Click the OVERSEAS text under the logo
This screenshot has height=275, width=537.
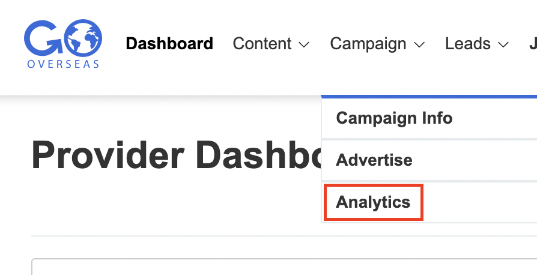pos(63,64)
